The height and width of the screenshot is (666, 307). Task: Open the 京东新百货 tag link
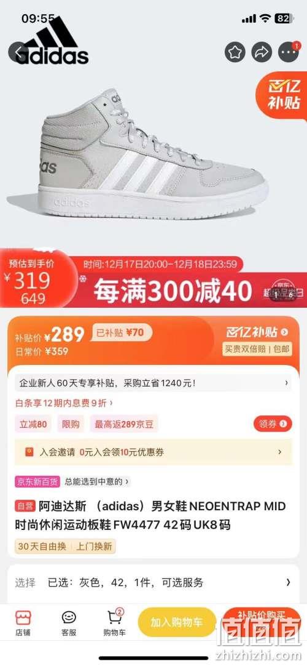point(37,482)
